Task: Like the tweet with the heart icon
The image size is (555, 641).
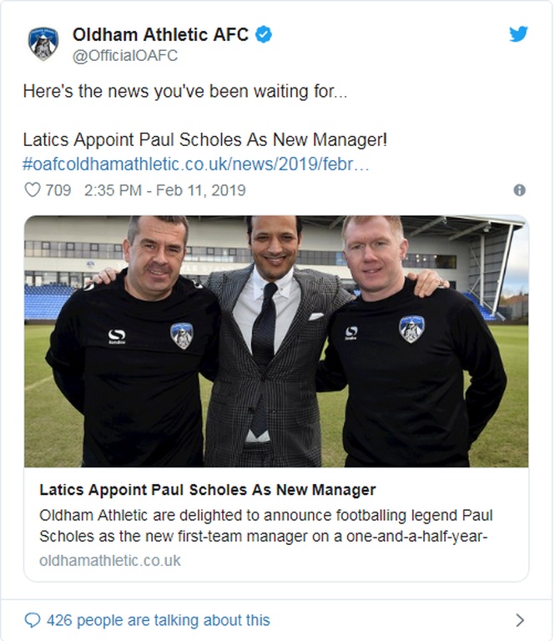Action: [33, 190]
